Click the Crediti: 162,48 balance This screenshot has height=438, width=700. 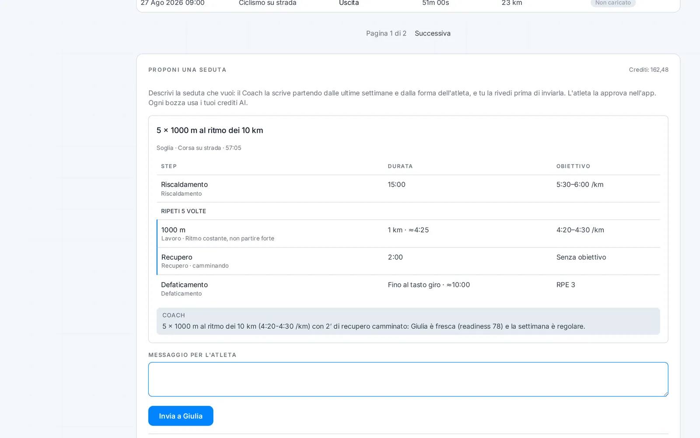click(648, 70)
